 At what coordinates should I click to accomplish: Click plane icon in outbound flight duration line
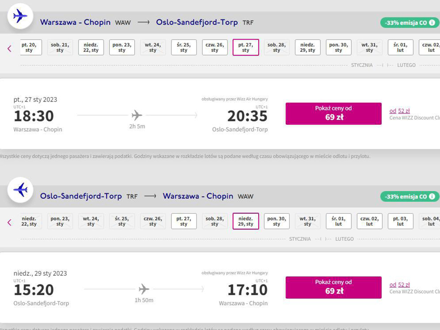(x=137, y=115)
